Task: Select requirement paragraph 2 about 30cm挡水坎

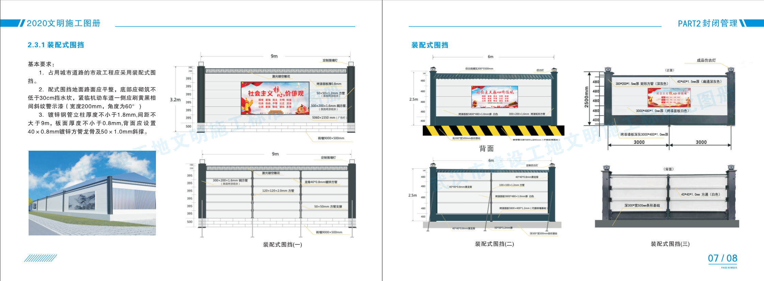Action: pos(92,98)
